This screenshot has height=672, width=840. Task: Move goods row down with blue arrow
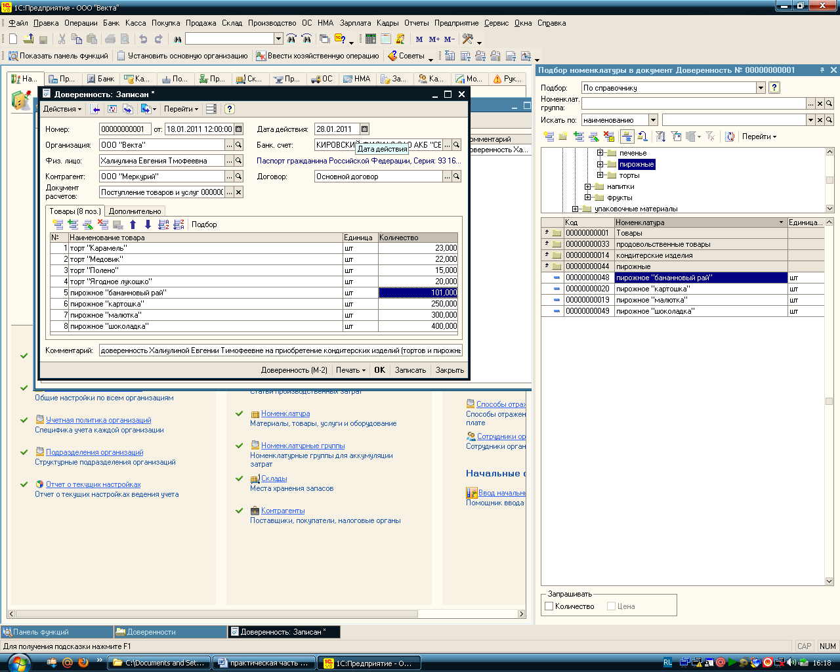point(148,224)
